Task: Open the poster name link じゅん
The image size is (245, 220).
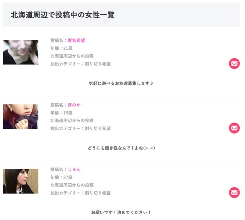Action: tap(74, 169)
